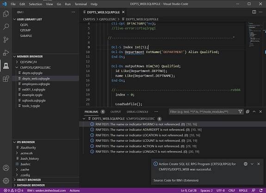The width and height of the screenshot is (266, 193).
Task: Click CMPSYS in the breadcrumb
Action: [89, 19]
